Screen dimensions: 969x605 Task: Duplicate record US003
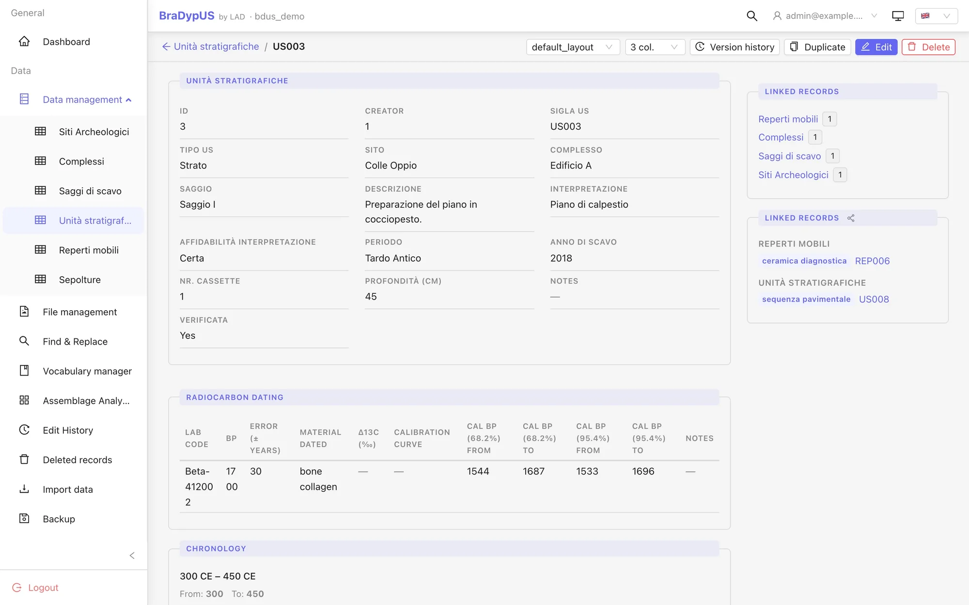pos(817,47)
